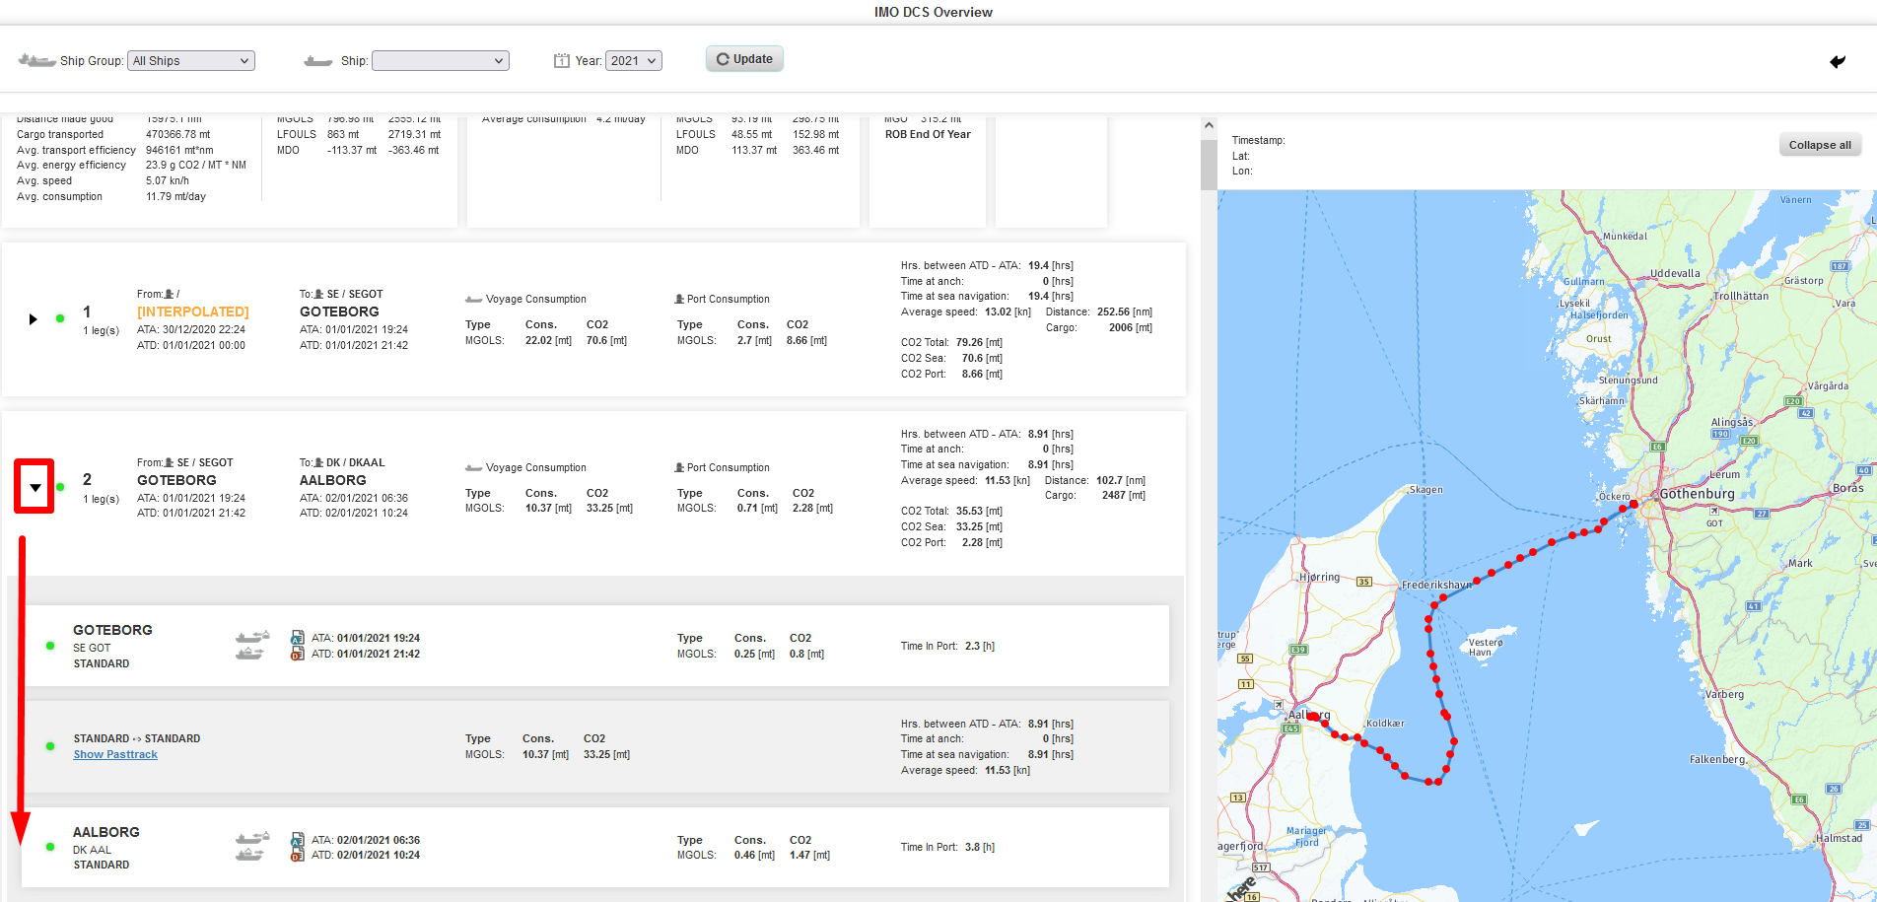
Task: Click the ROB End Of Year heading
Action: (x=928, y=134)
